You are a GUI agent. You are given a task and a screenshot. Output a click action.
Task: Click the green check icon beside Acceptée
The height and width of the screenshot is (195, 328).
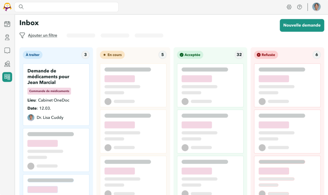pyautogui.click(x=182, y=55)
